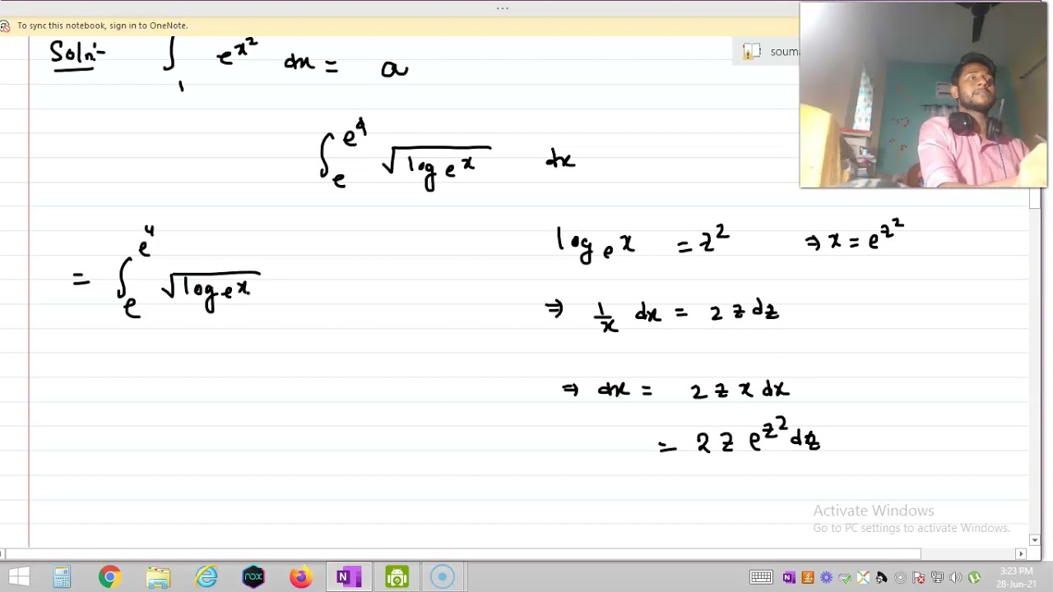Viewport: 1053px width, 592px height.
Task: Open Google Chrome from the taskbar
Action: click(109, 577)
